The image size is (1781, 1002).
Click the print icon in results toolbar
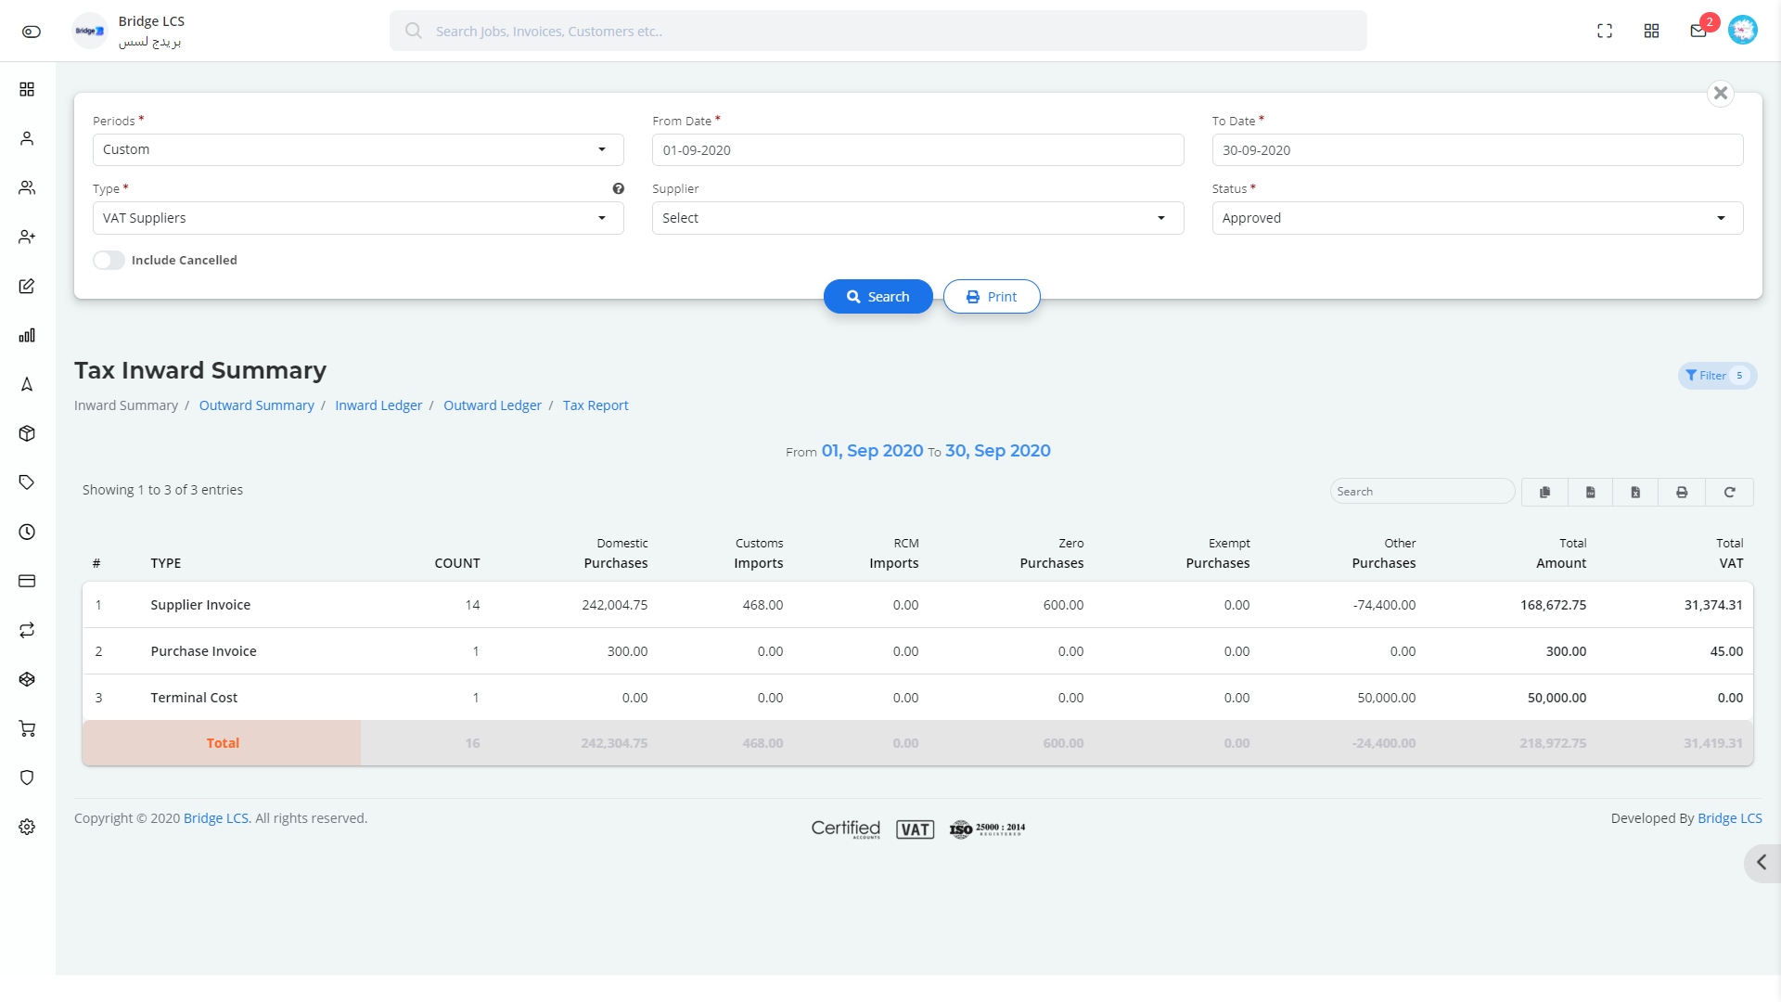pyautogui.click(x=1684, y=492)
